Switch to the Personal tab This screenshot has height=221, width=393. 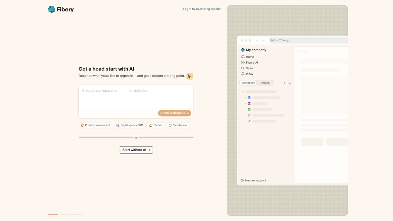tap(265, 83)
